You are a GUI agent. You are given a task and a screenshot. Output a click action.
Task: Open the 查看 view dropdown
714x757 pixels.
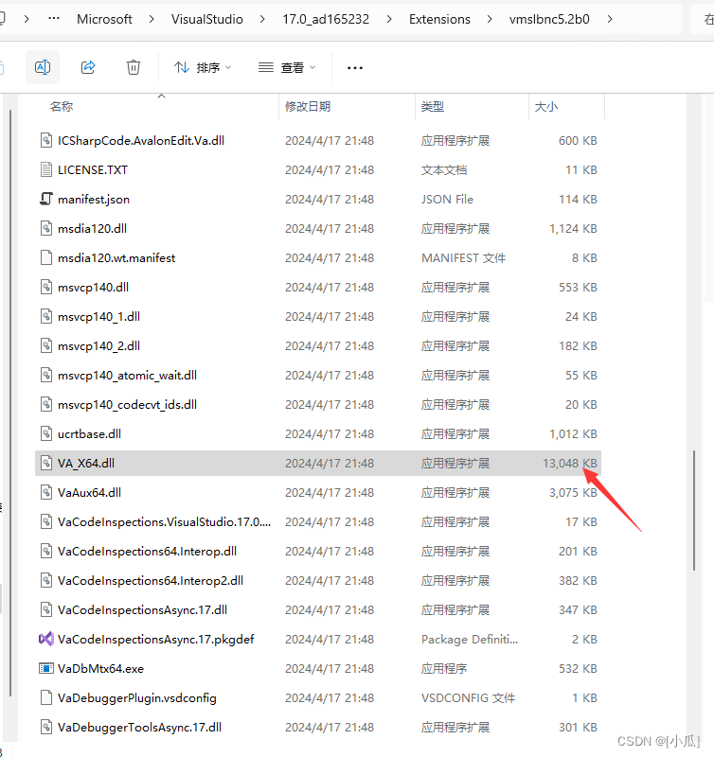tap(287, 67)
